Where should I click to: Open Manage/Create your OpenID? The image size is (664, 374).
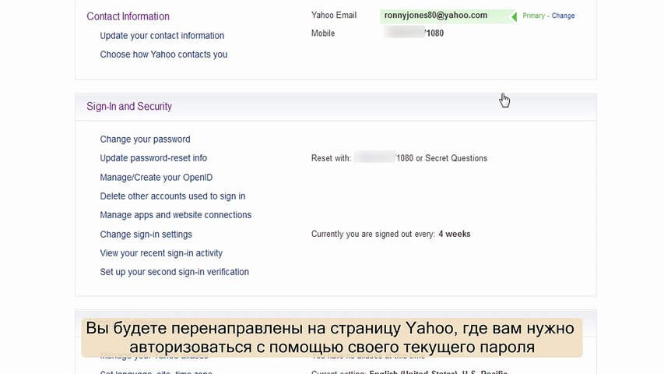click(x=156, y=178)
